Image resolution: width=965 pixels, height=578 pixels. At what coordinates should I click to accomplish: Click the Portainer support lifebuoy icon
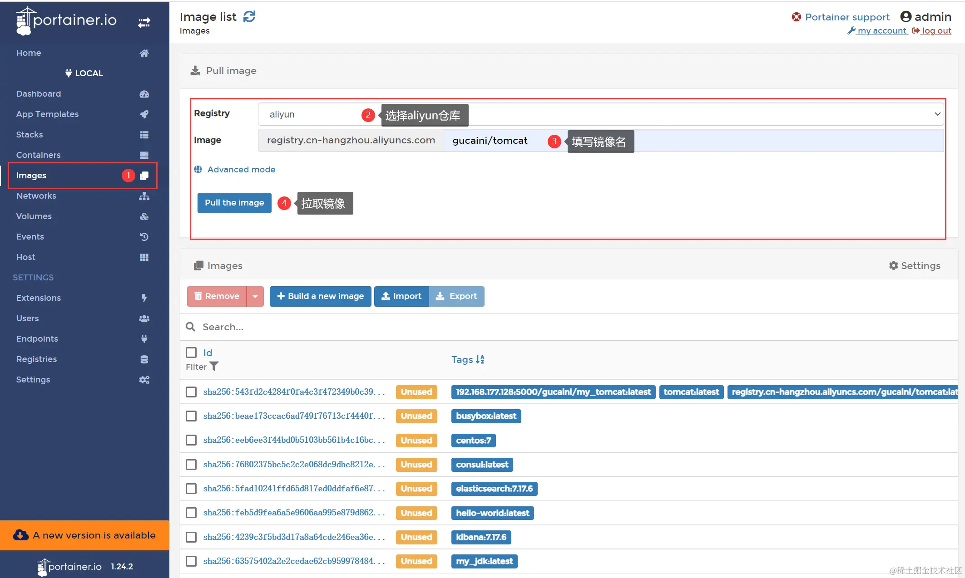[796, 17]
